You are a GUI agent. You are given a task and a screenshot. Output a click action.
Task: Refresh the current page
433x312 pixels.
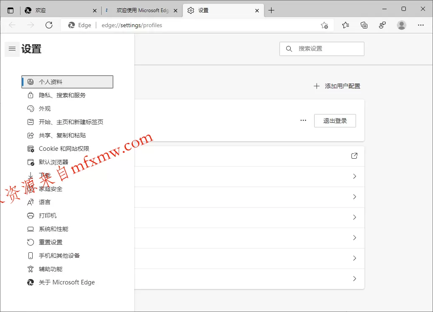[49, 25]
